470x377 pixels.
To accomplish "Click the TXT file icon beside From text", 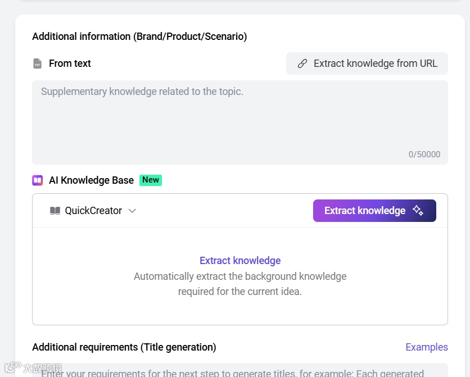I will click(x=37, y=63).
